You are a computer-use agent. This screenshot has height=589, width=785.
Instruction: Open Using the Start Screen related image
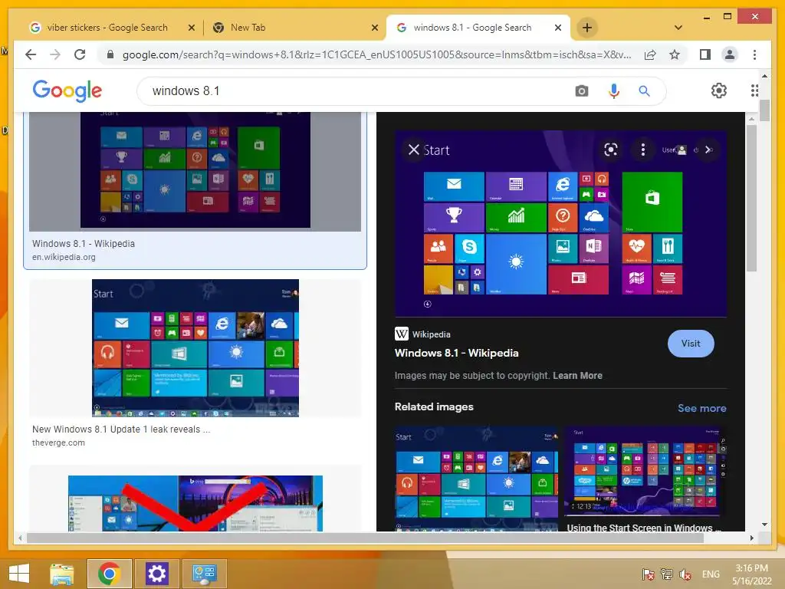click(644, 472)
